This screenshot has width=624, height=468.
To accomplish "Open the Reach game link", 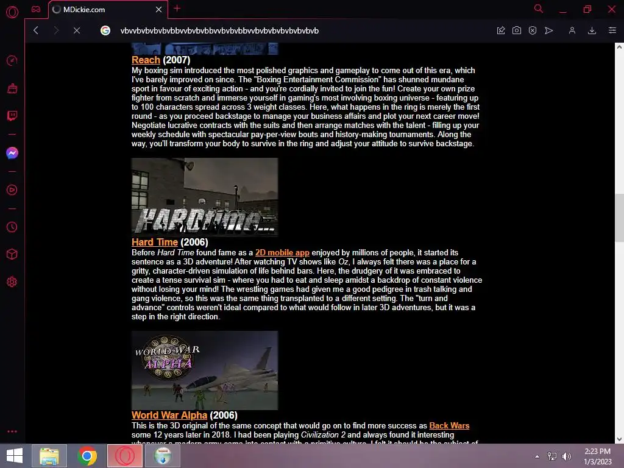I will (146, 60).
